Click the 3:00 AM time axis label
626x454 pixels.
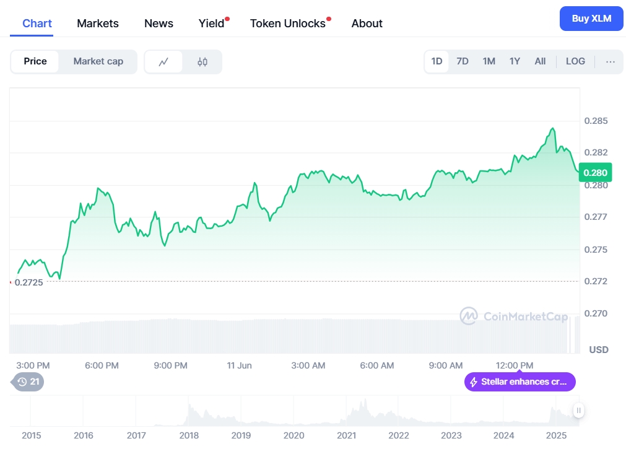click(x=308, y=365)
